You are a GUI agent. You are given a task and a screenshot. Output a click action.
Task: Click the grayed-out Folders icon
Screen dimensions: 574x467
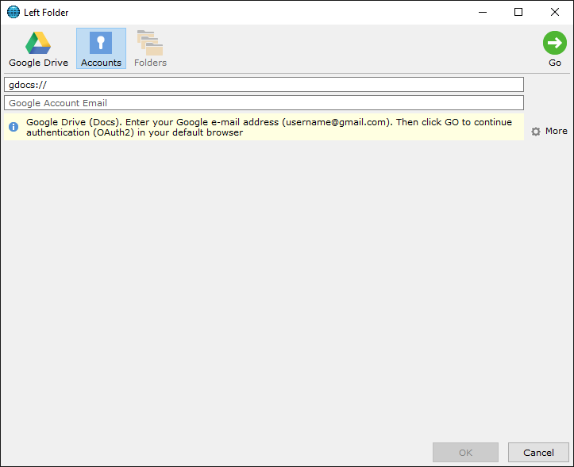[149, 43]
